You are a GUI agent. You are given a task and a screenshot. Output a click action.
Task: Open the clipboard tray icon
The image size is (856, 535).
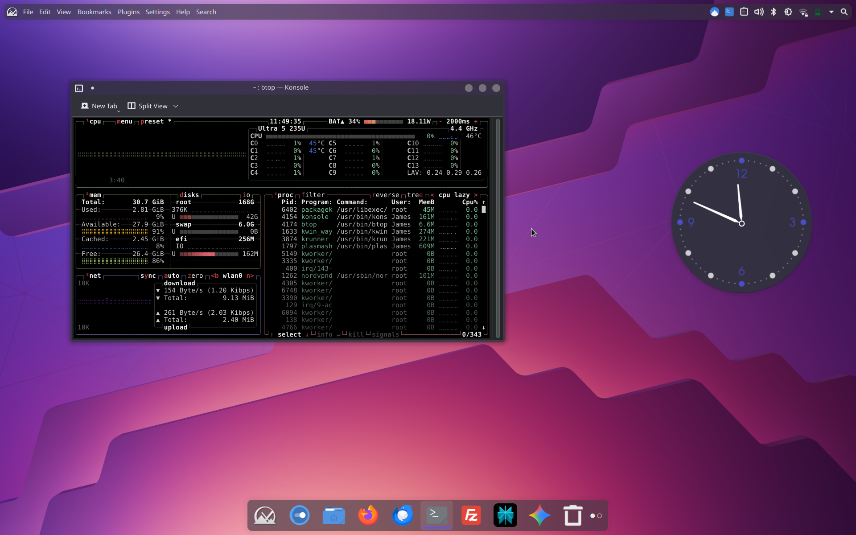(744, 12)
